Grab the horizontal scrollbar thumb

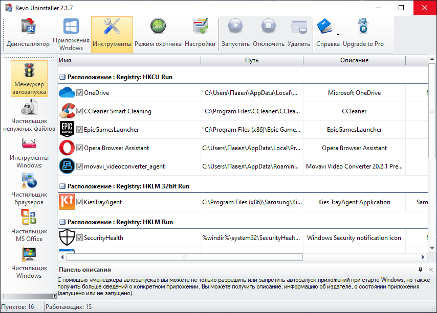[x=185, y=257]
